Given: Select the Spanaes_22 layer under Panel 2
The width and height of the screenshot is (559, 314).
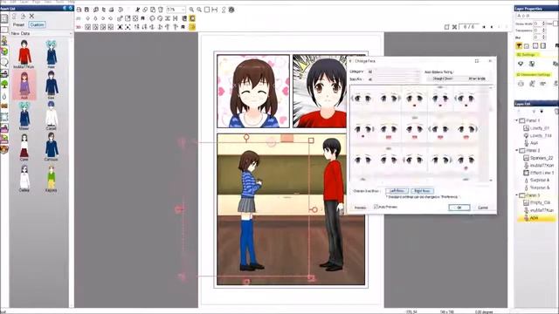Looking at the screenshot, I should click(538, 158).
